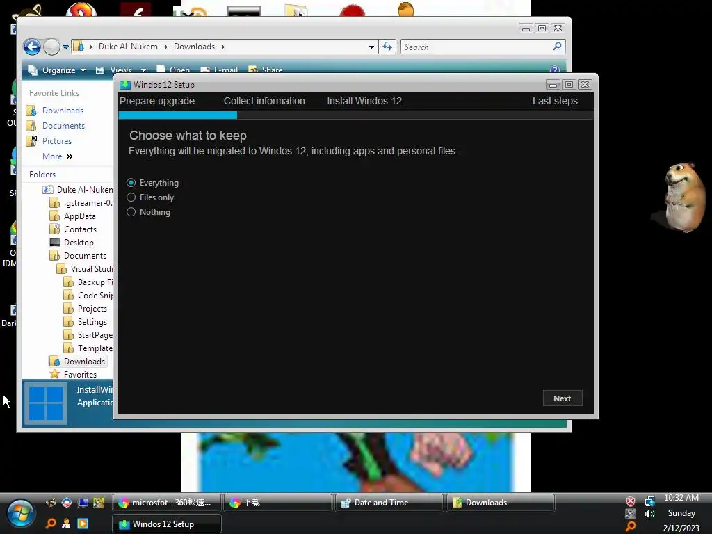Viewport: 712px width, 534px height.
Task: Open the Windows Start orb
Action: pyautogui.click(x=19, y=514)
